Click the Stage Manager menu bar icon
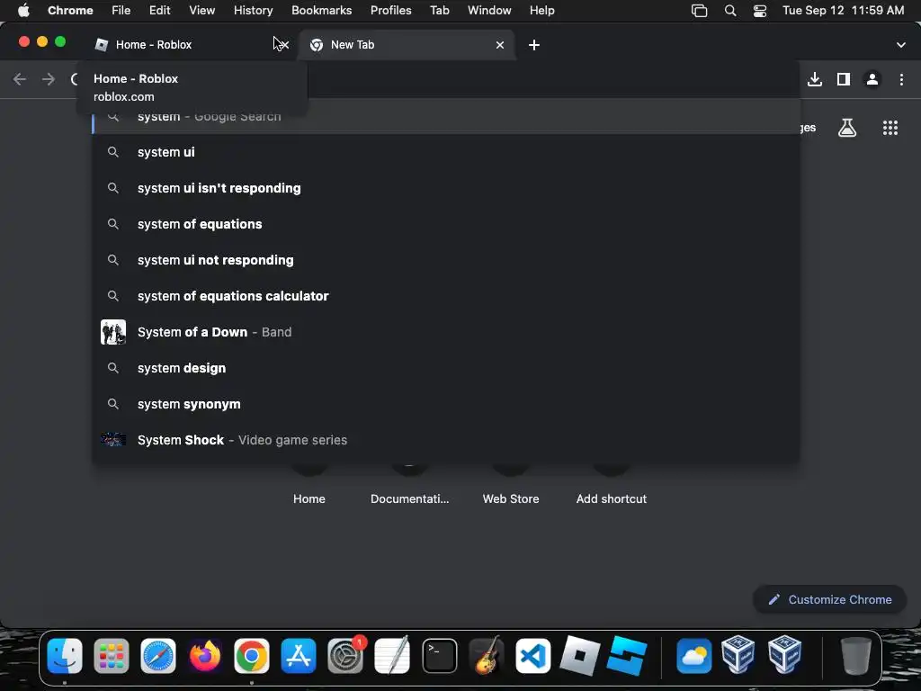Viewport: 921px width, 691px height. click(x=699, y=10)
